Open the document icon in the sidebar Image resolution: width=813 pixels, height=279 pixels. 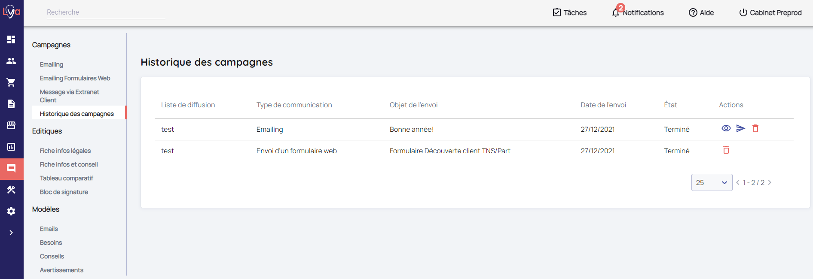coord(11,104)
